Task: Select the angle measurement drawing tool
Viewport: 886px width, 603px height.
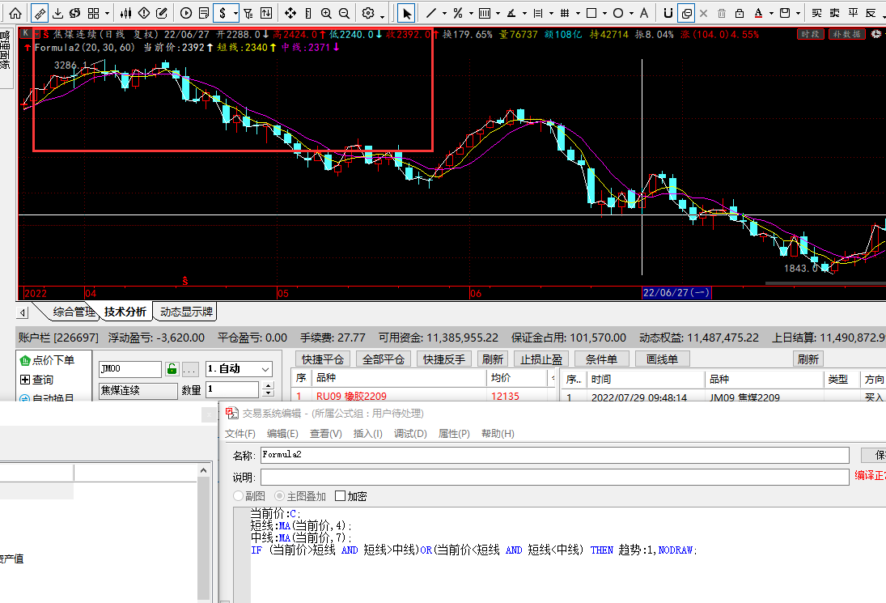Action: pos(511,12)
